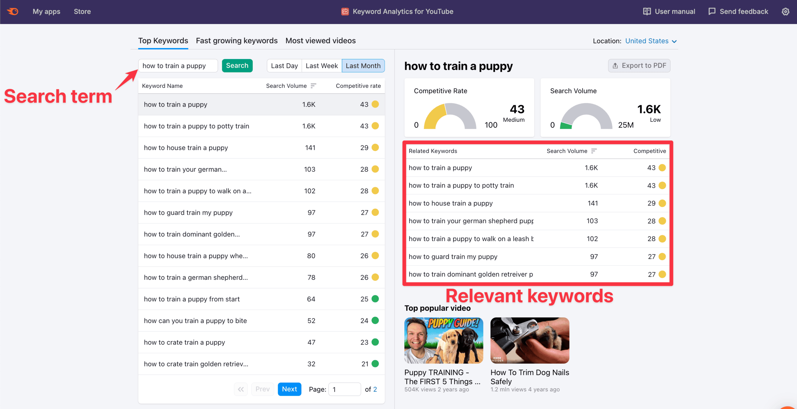Open the settings gear icon
The height and width of the screenshot is (409, 797).
click(x=785, y=12)
